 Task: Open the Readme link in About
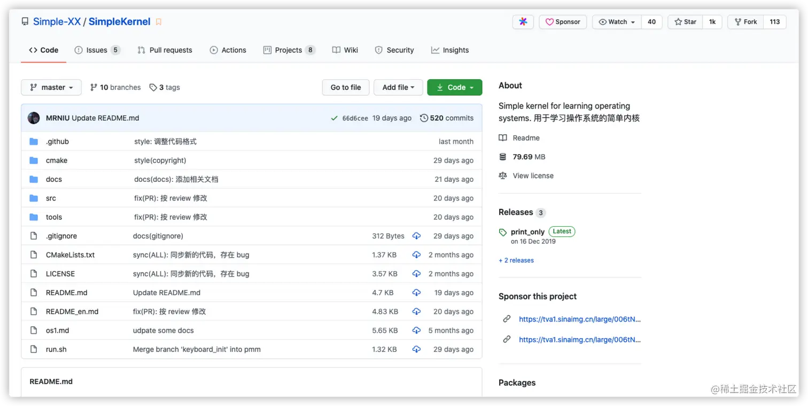526,138
